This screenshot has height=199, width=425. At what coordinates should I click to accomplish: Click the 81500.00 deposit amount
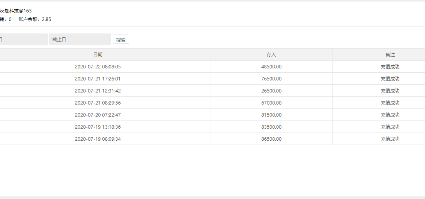[271, 115]
